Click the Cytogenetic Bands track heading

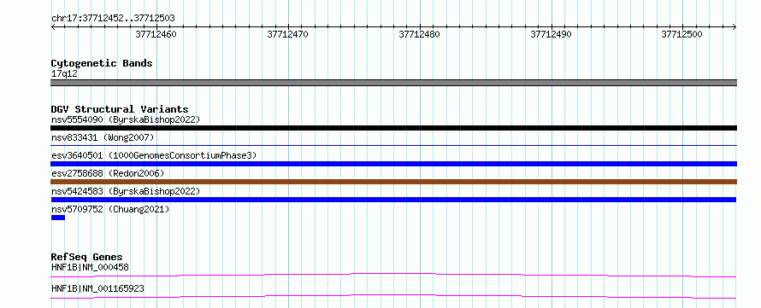(x=102, y=63)
